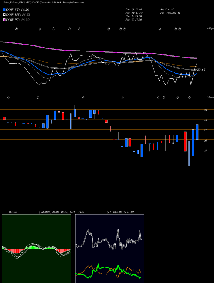The image size is (214, 283).
Task: Click the 'MACD:' panel heading
Action: click(x=12, y=212)
